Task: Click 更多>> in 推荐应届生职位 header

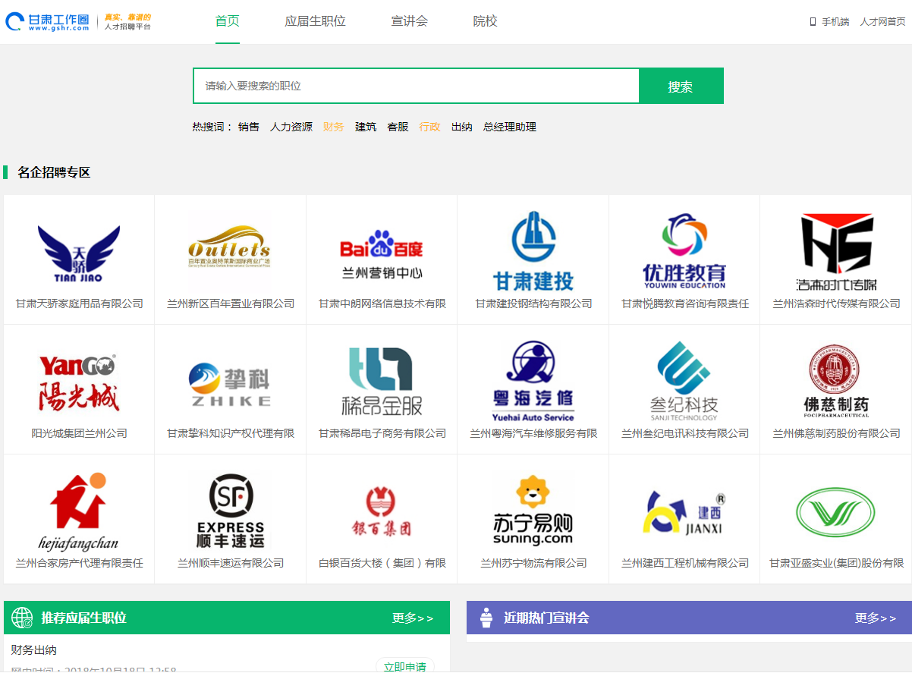Action: pos(413,618)
